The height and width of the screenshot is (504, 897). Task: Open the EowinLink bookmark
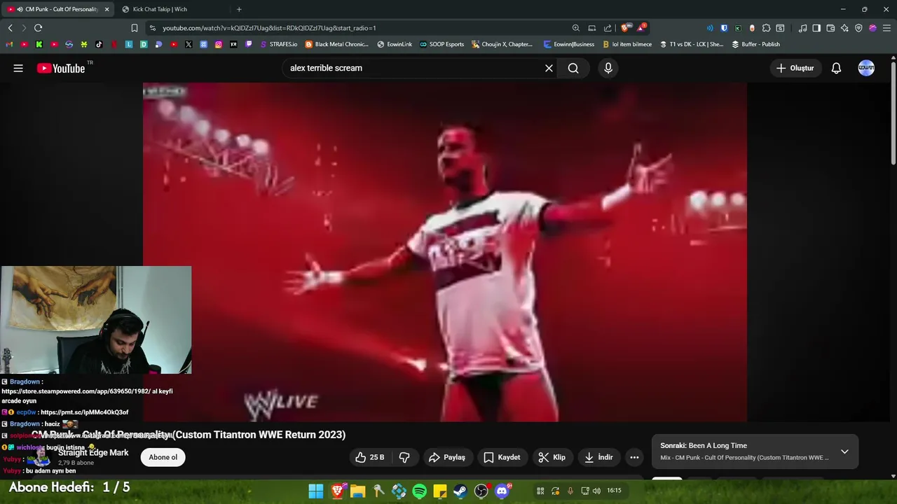coord(395,44)
